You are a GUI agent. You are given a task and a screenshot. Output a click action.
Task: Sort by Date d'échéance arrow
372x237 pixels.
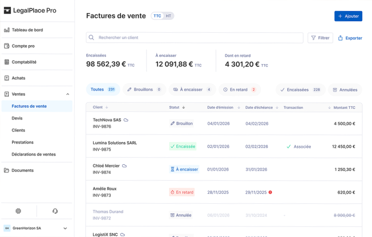[x=277, y=107]
